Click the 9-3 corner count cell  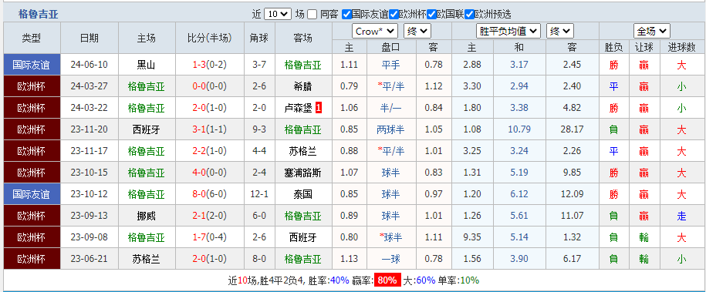click(259, 129)
